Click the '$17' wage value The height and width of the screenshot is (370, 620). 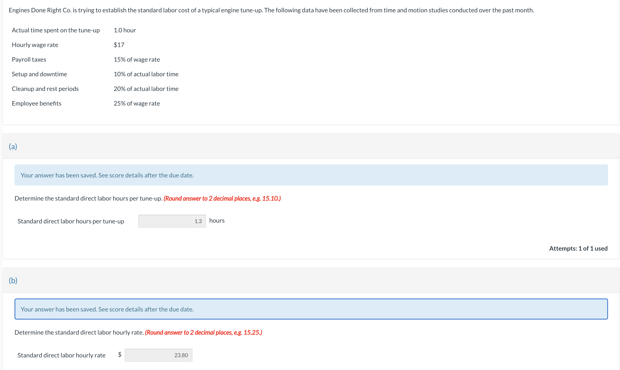pyautogui.click(x=119, y=45)
